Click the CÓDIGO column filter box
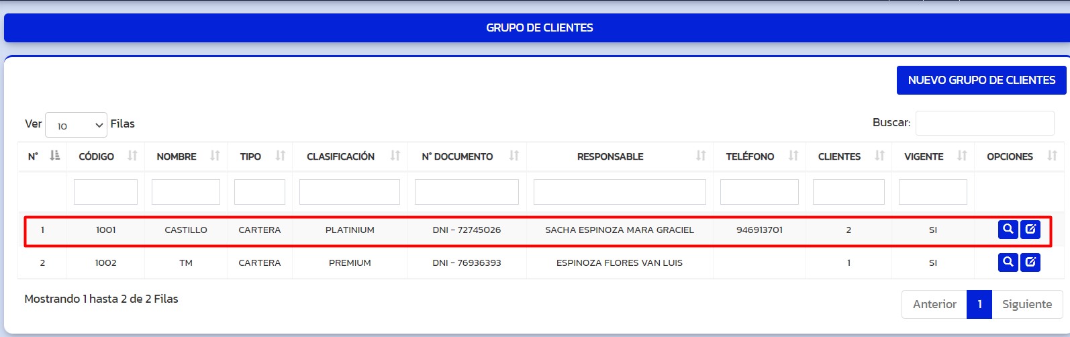 tap(105, 192)
